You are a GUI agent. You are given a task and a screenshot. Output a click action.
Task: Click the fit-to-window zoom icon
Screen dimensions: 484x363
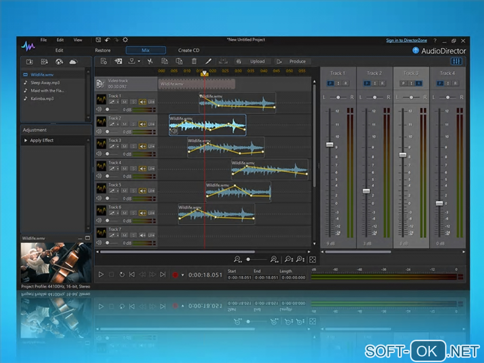pyautogui.click(x=312, y=260)
